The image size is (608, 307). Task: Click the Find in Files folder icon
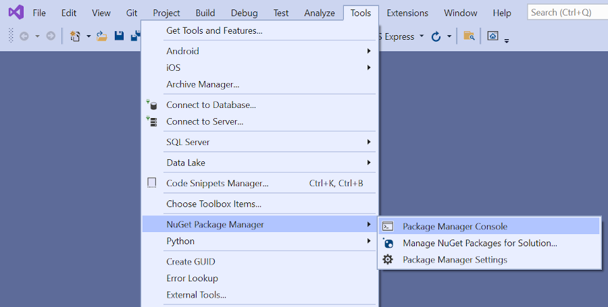coord(469,36)
